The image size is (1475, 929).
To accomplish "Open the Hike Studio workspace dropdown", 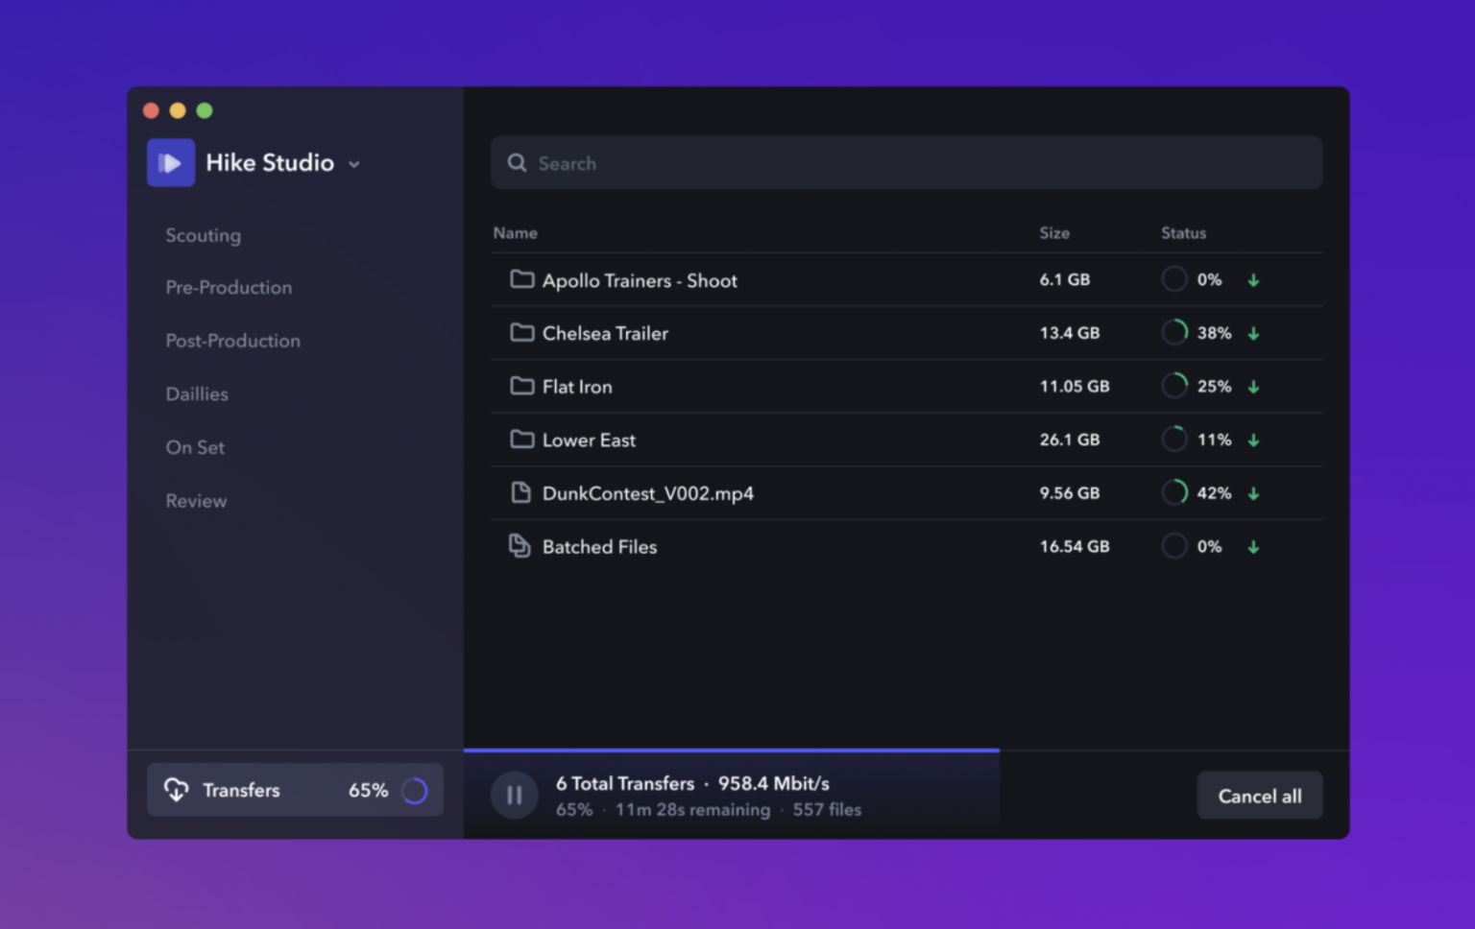I will 353,164.
